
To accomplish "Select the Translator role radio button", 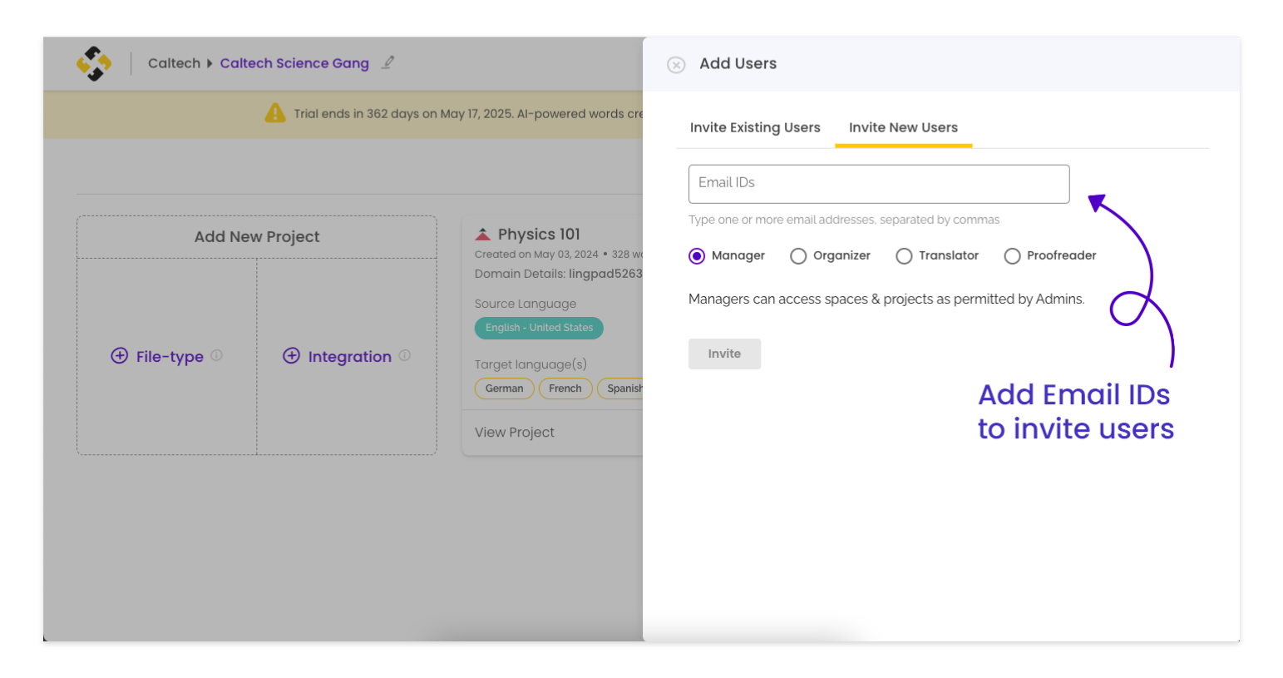I will [x=904, y=256].
